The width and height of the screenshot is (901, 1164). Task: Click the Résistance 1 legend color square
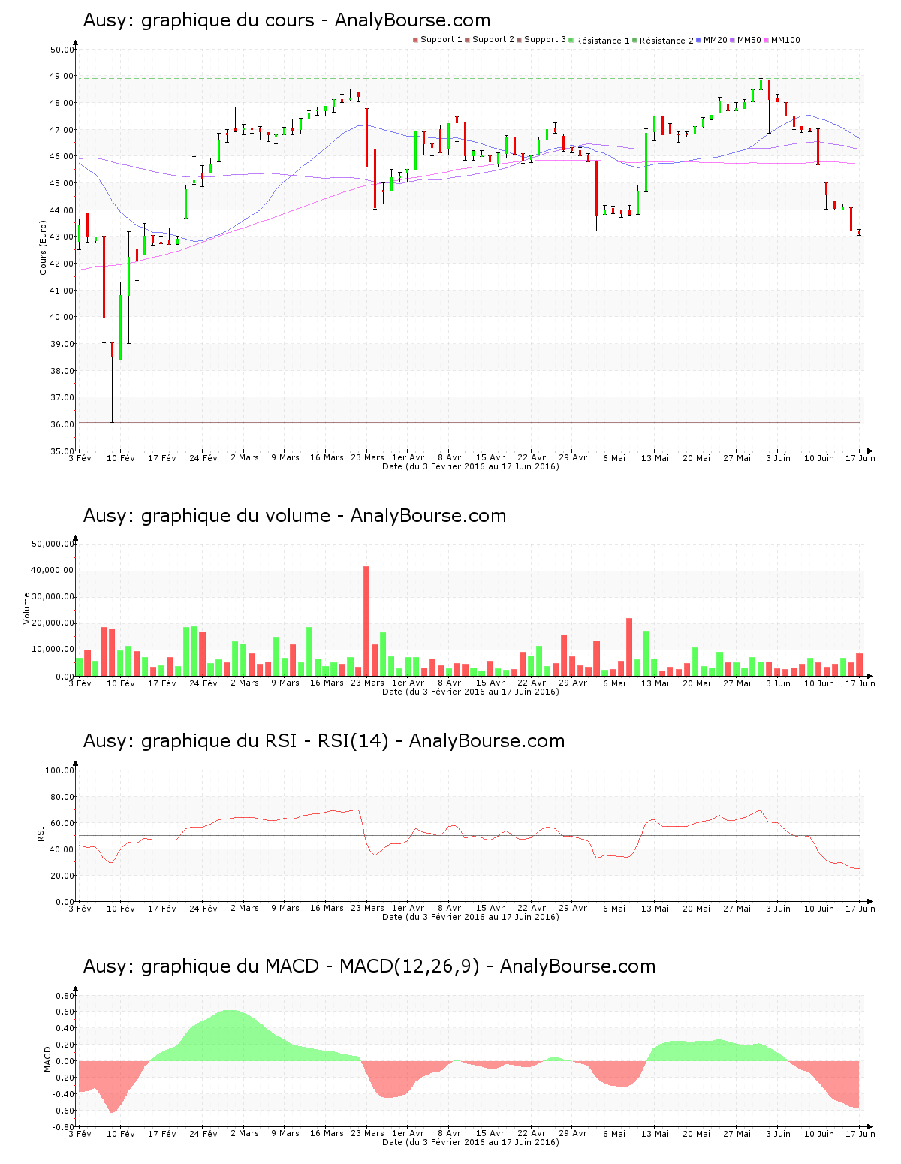(571, 40)
